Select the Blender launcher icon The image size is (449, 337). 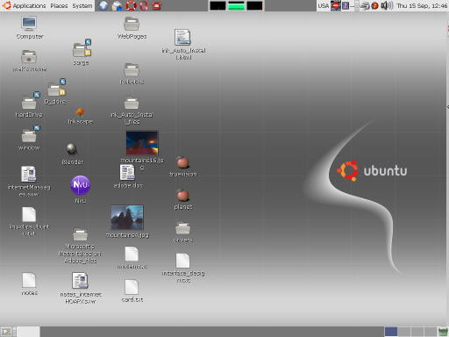[72, 149]
